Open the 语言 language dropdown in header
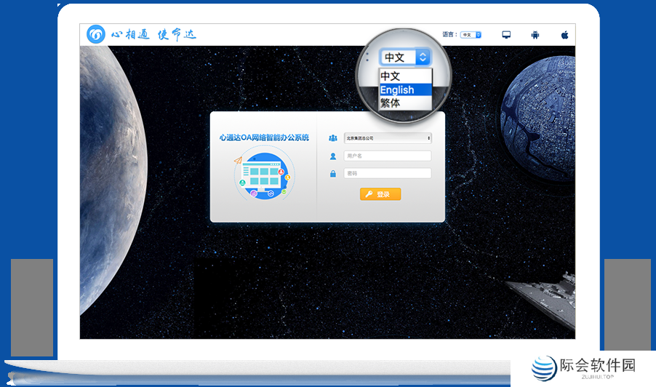 pos(470,34)
